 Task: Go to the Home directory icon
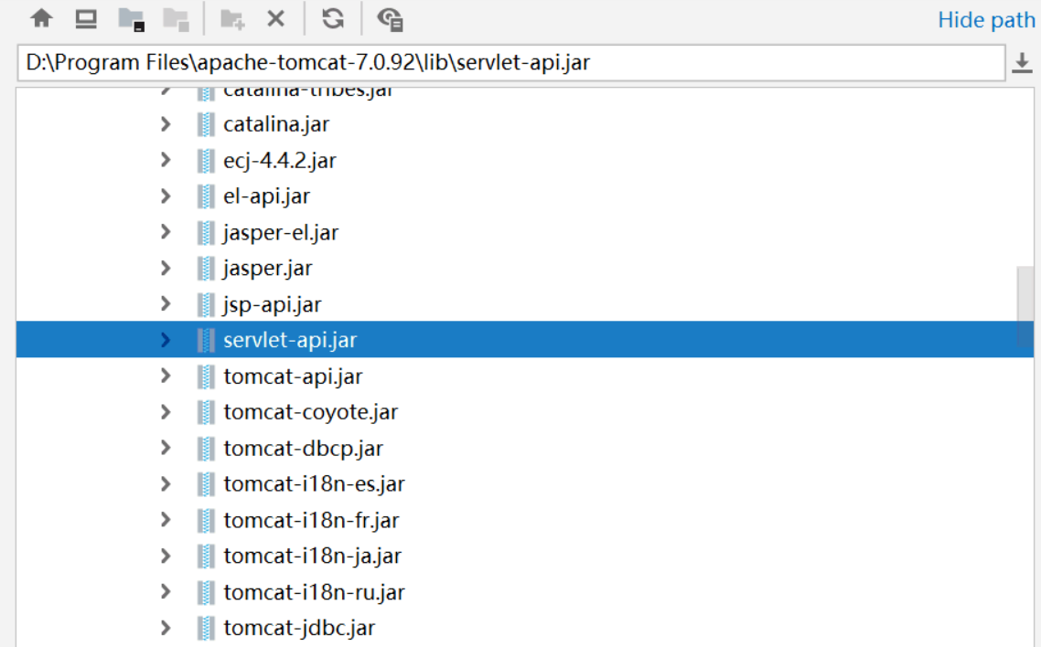41,18
